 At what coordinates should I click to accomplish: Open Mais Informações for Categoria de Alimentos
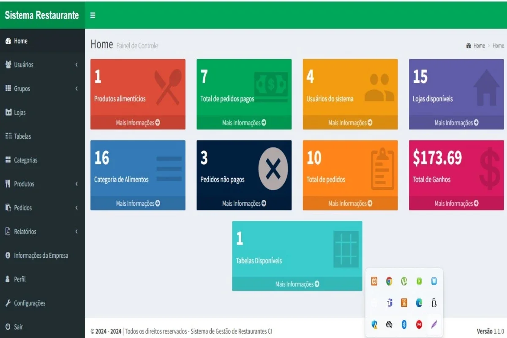click(x=138, y=203)
